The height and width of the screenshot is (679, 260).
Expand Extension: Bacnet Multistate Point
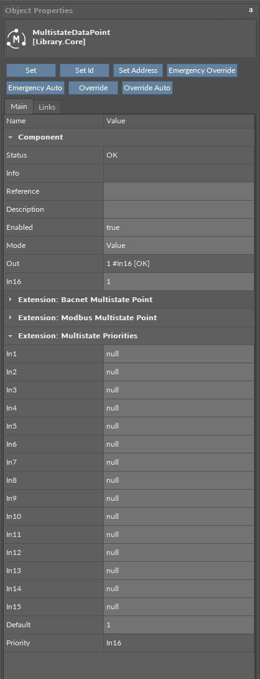coord(11,300)
